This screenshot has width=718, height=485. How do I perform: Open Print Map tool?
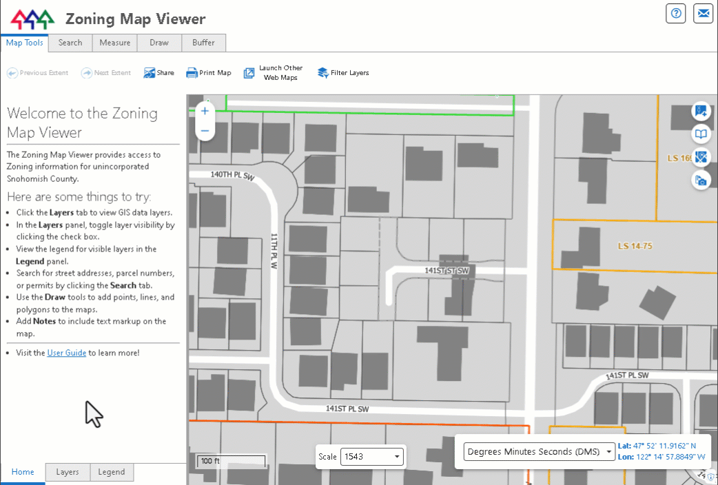coord(208,73)
